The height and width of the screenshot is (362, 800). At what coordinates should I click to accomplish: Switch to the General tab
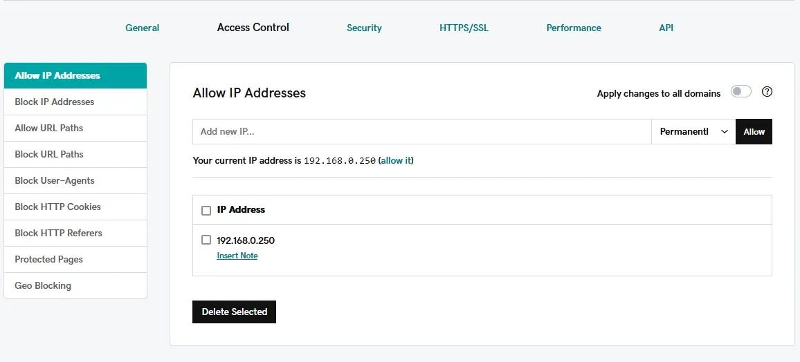point(142,28)
